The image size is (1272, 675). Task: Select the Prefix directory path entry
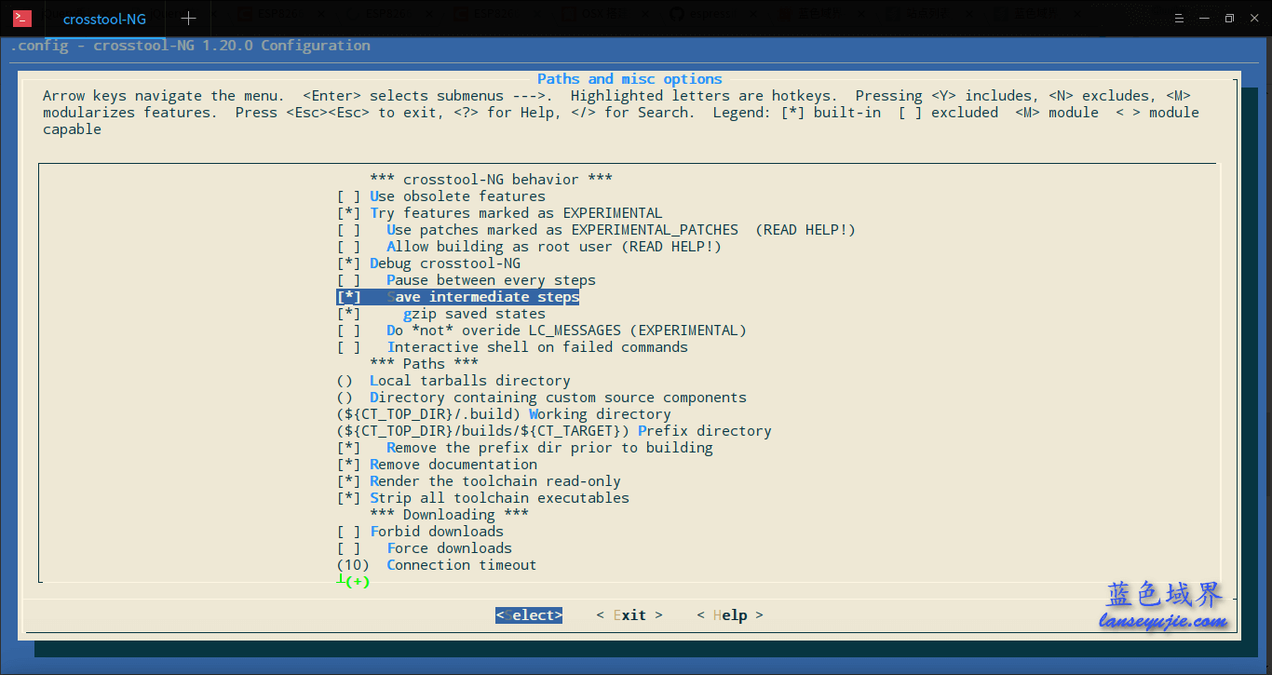554,431
